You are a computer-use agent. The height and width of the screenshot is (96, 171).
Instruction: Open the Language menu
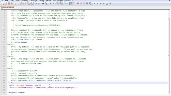point(33,1)
